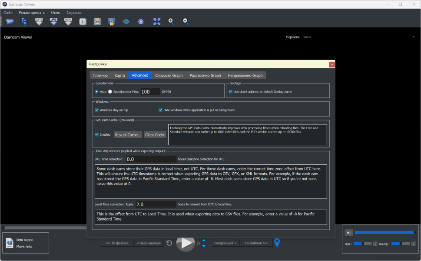Click the blue map pin icon

click(x=277, y=243)
